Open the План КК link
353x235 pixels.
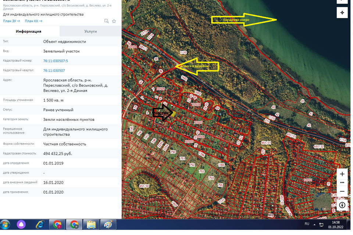(x=33, y=21)
